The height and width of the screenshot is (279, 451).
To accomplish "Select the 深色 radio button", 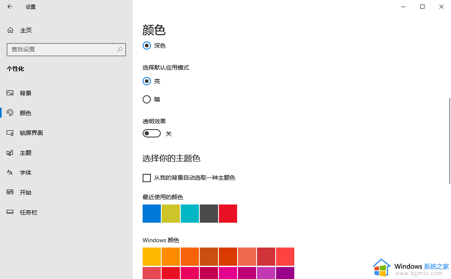I will tap(147, 46).
